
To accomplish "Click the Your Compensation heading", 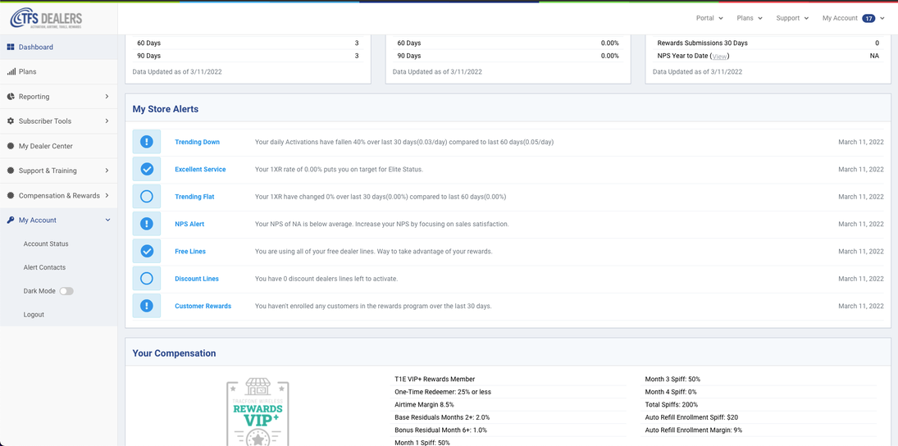I will [x=174, y=353].
